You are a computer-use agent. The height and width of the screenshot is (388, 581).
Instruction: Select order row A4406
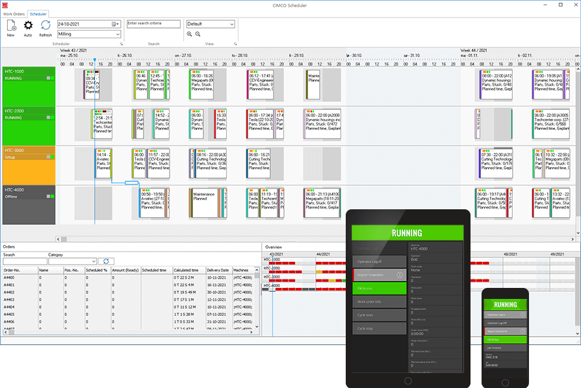[128, 322]
